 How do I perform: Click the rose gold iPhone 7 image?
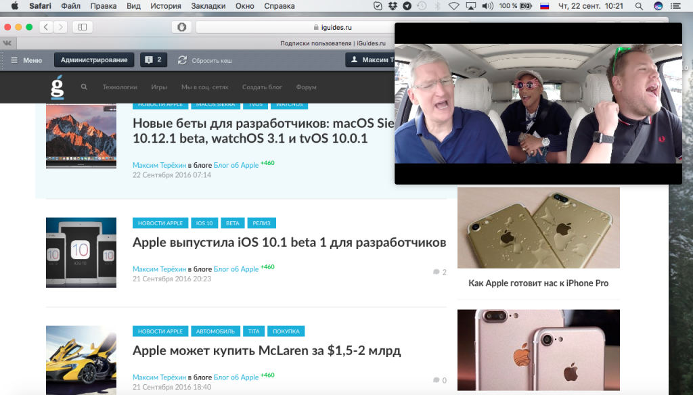point(538,350)
